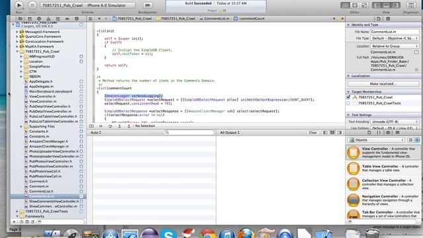Select Table View Controller library item
The height and width of the screenshot is (238, 423).
click(383, 169)
